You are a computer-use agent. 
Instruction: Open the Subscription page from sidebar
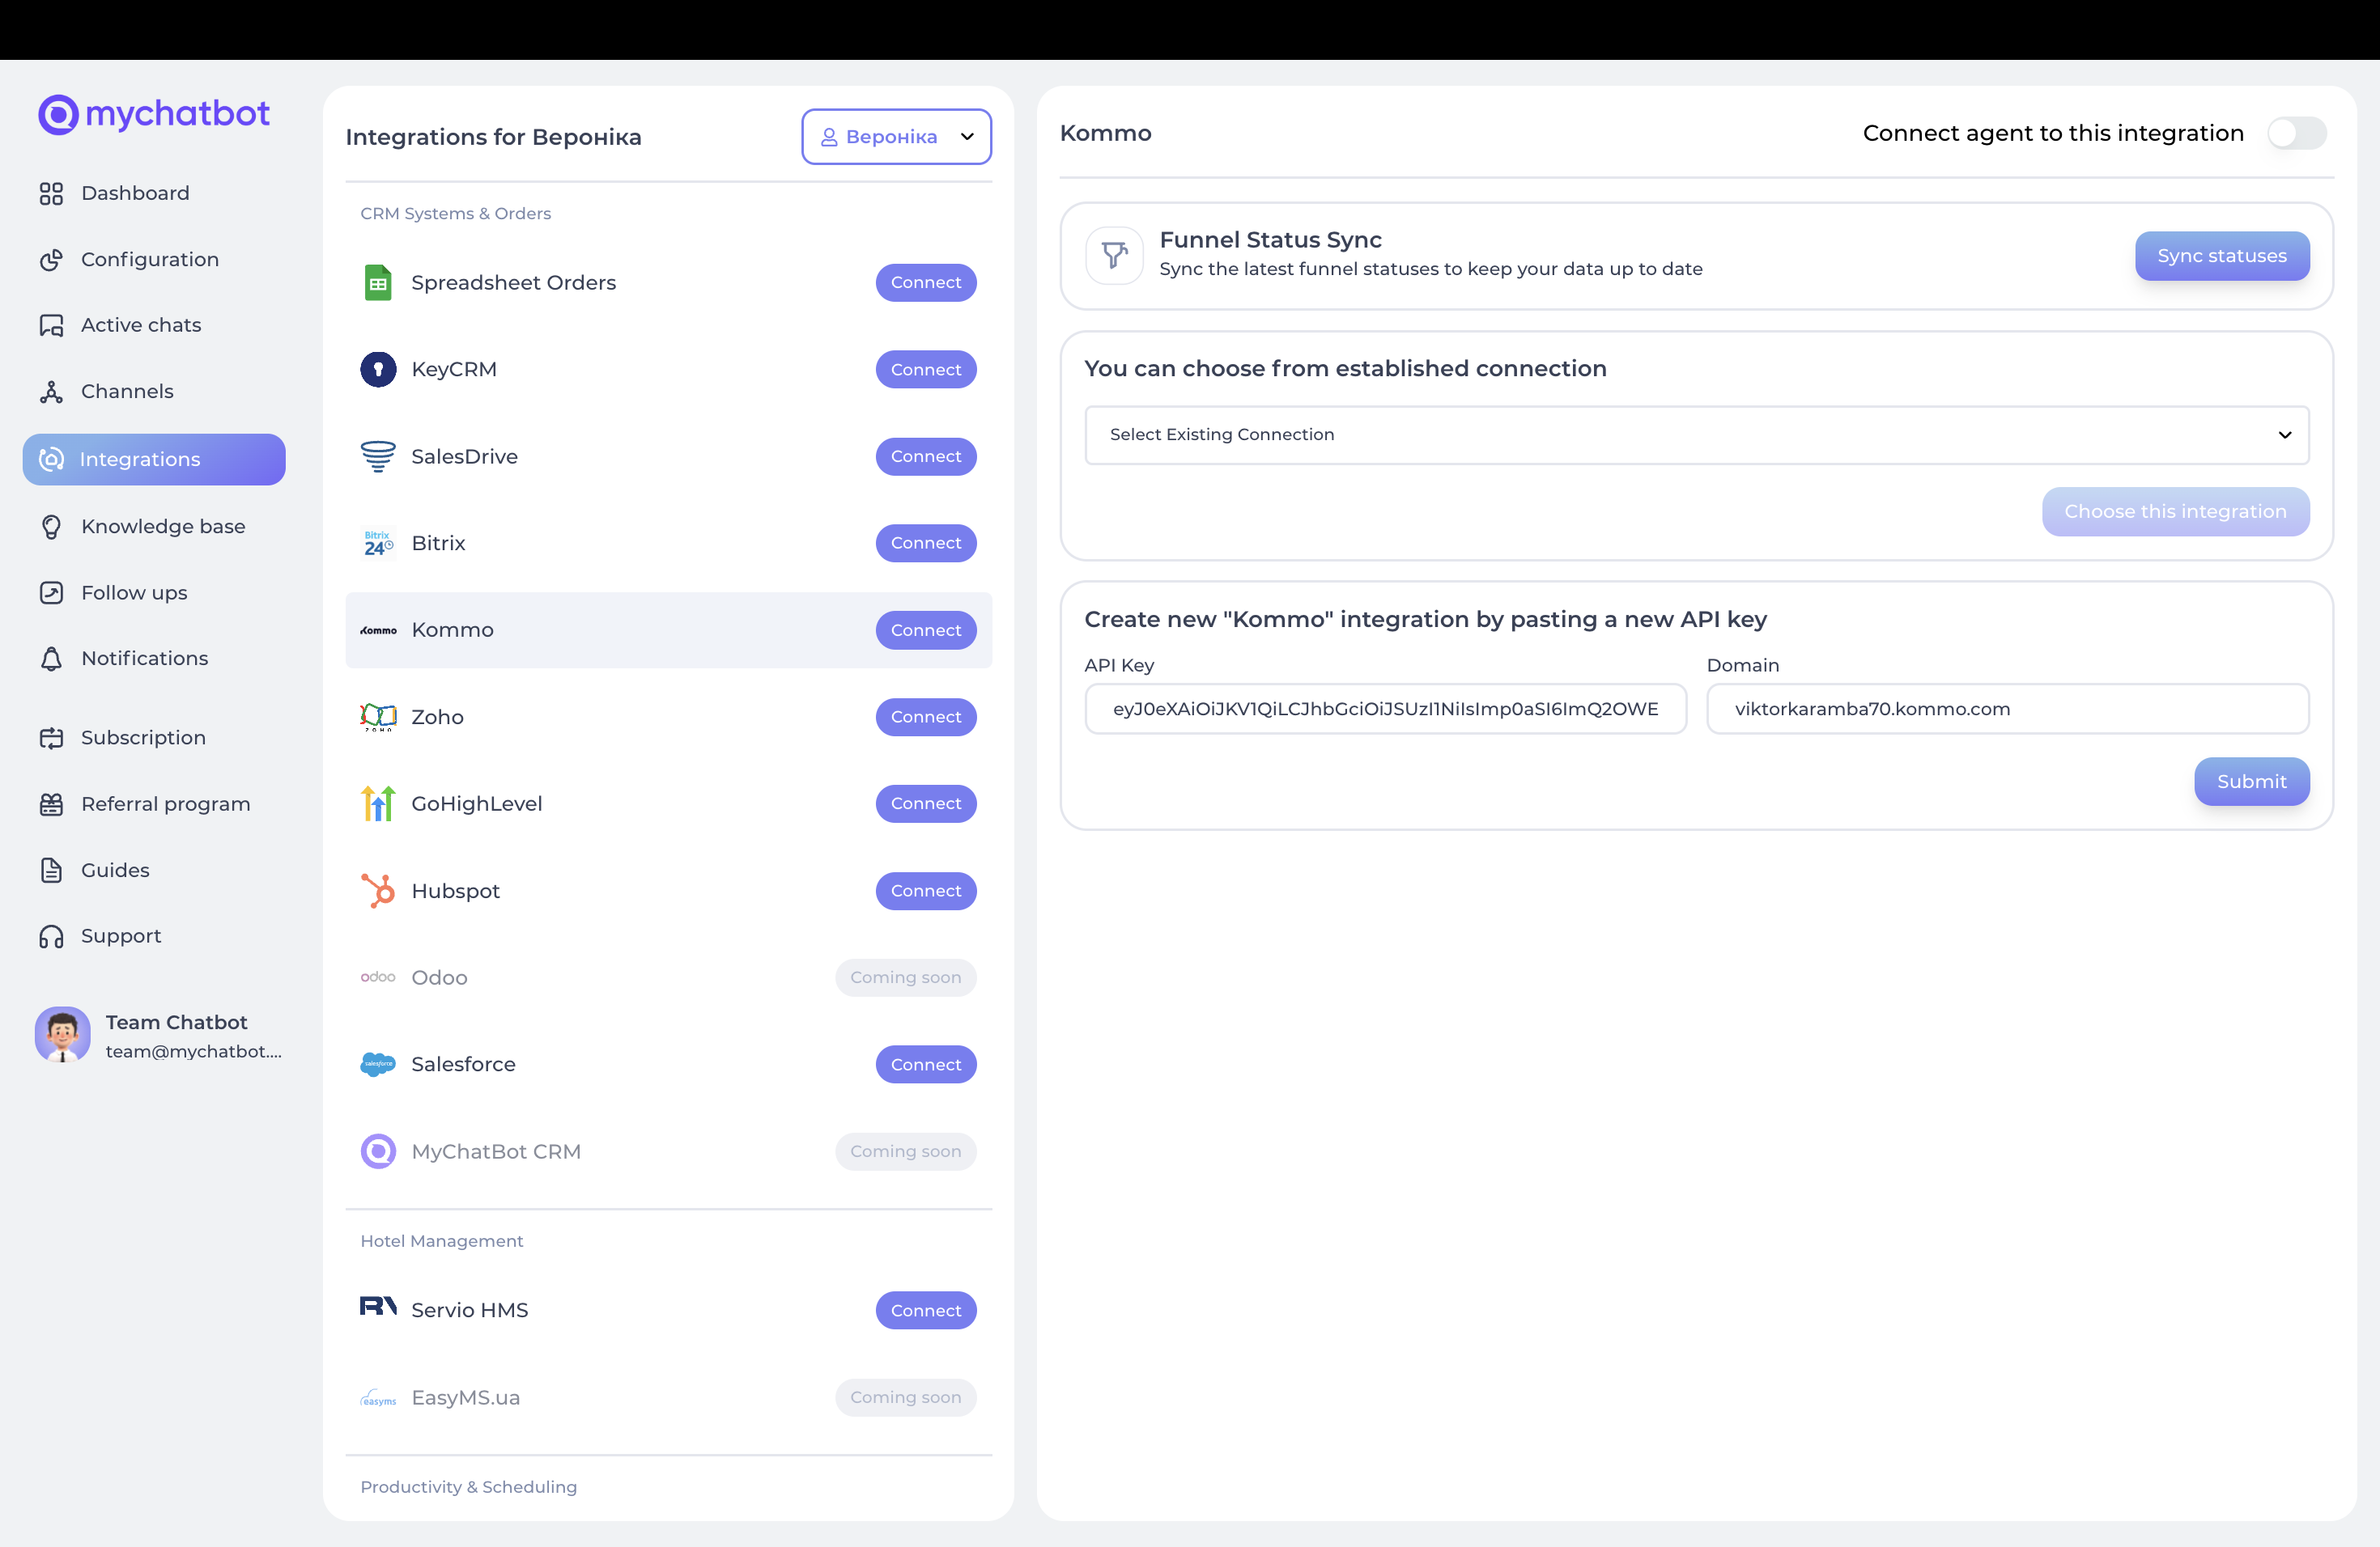(x=143, y=738)
